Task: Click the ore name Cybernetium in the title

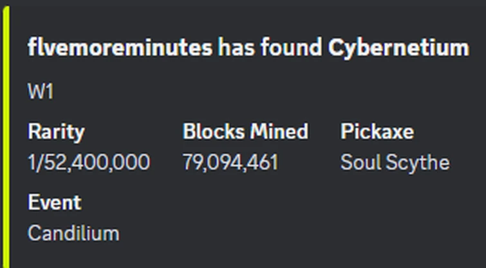Action: click(398, 48)
